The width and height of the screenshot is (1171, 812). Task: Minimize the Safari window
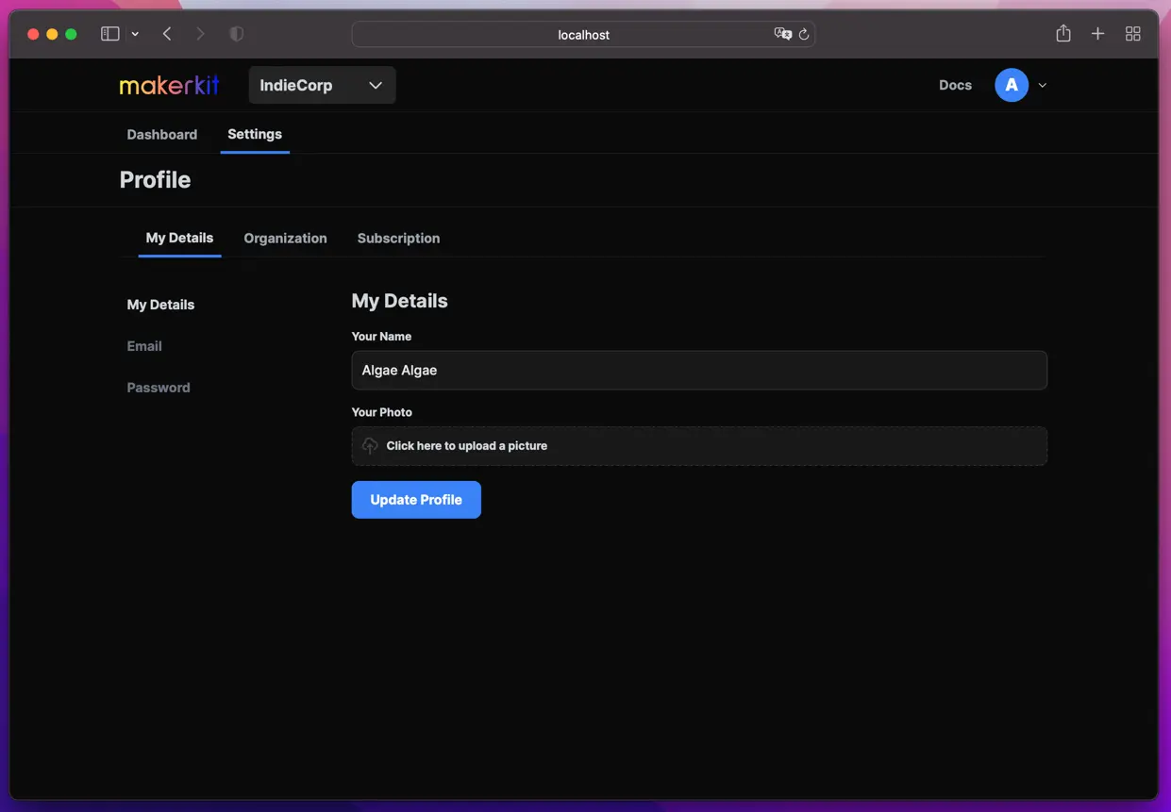point(52,34)
